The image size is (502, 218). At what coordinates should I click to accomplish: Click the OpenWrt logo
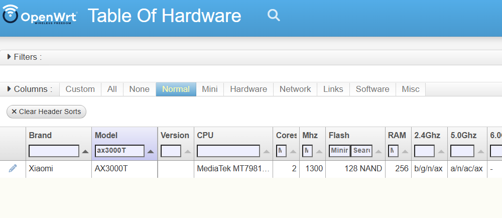click(x=39, y=15)
